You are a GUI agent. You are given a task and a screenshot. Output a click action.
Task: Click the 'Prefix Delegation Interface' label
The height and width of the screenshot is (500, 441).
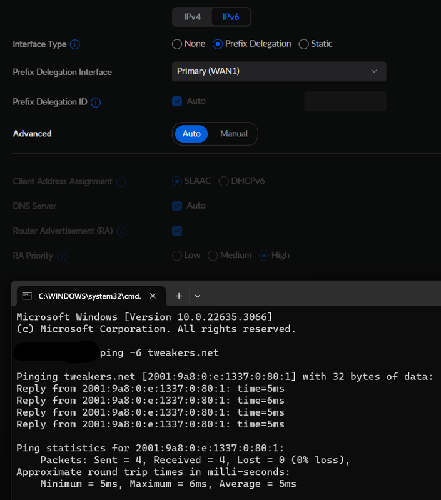point(62,72)
